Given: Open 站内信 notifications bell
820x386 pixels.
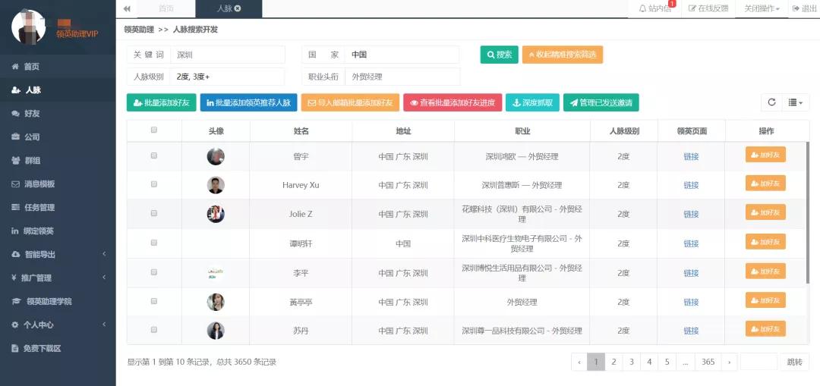Looking at the screenshot, I should tap(654, 8).
